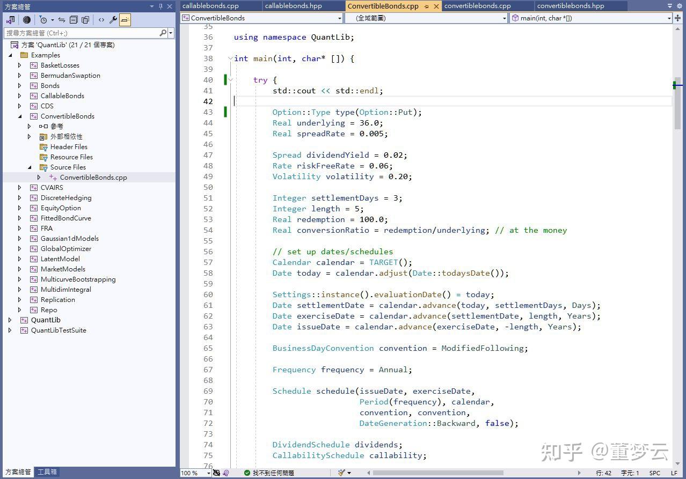Collapse the try block fold on line 40

(230, 80)
